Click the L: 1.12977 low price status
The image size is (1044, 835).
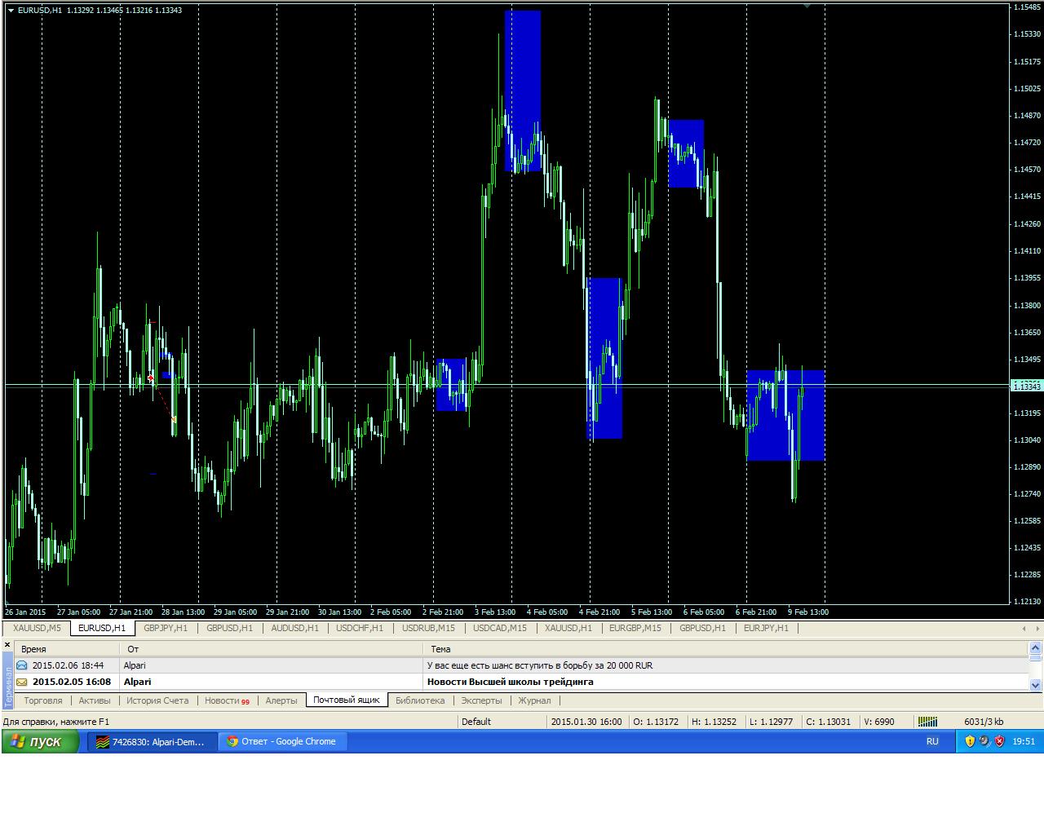pos(772,721)
